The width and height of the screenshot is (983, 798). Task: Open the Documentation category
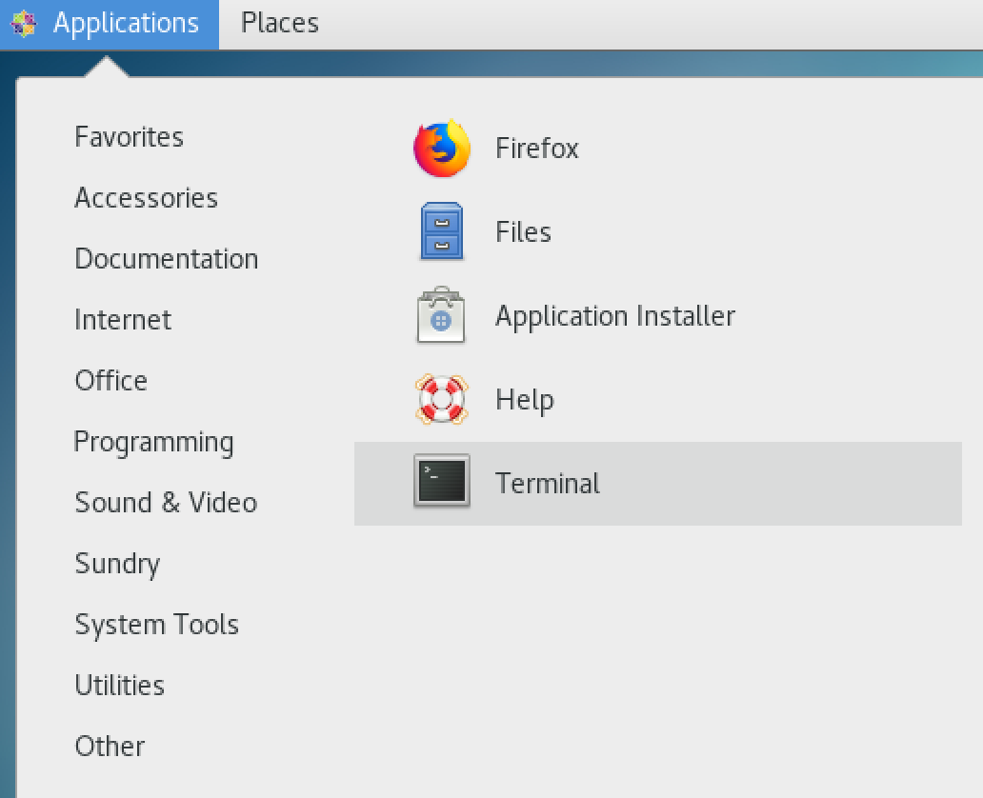click(x=167, y=259)
